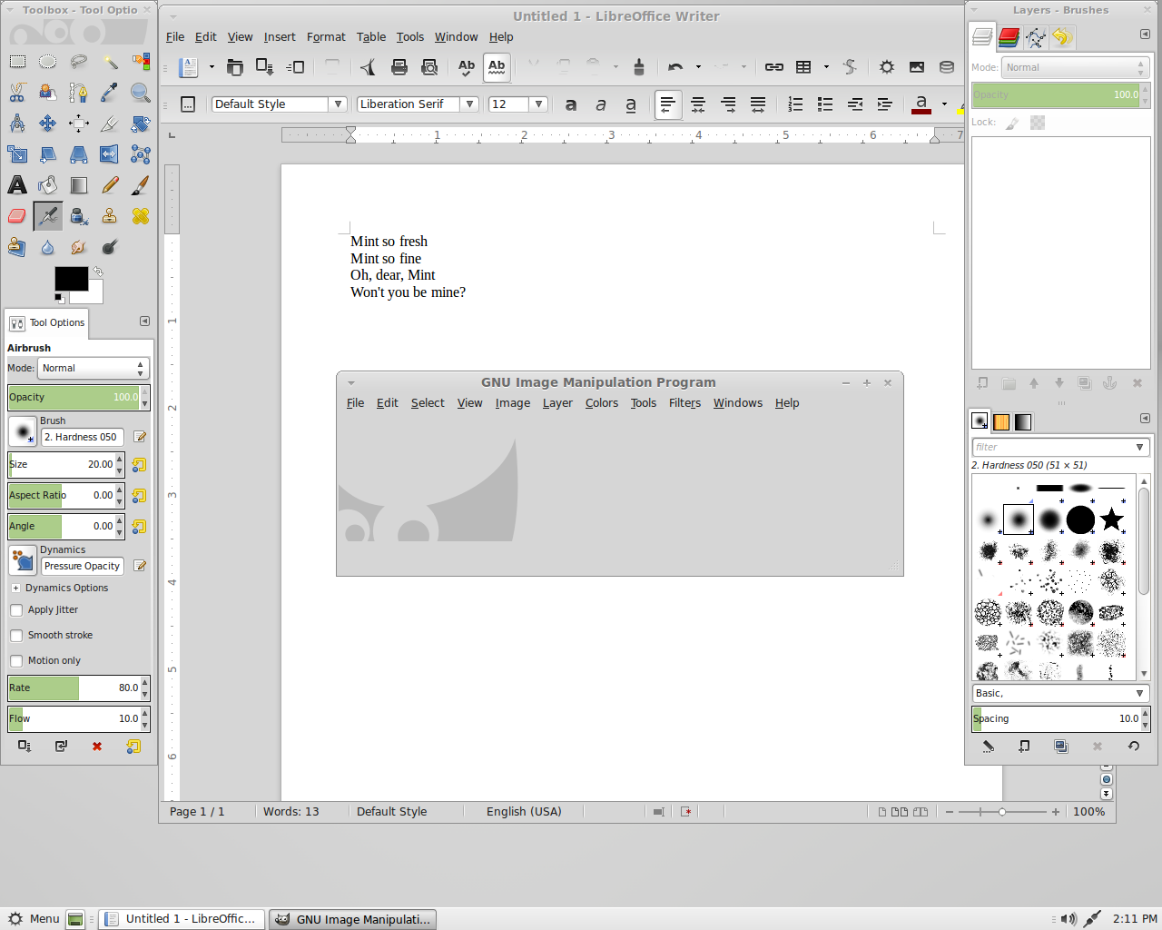Open the Colors menu in GIMP
The height and width of the screenshot is (930, 1162).
pyautogui.click(x=601, y=403)
